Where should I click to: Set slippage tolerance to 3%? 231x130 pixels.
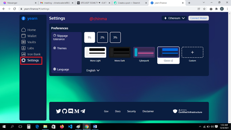click(x=115, y=38)
